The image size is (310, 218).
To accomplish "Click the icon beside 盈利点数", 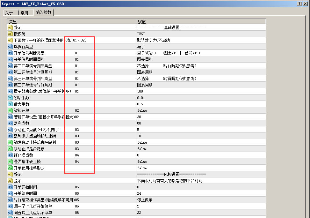I will point(10,123).
